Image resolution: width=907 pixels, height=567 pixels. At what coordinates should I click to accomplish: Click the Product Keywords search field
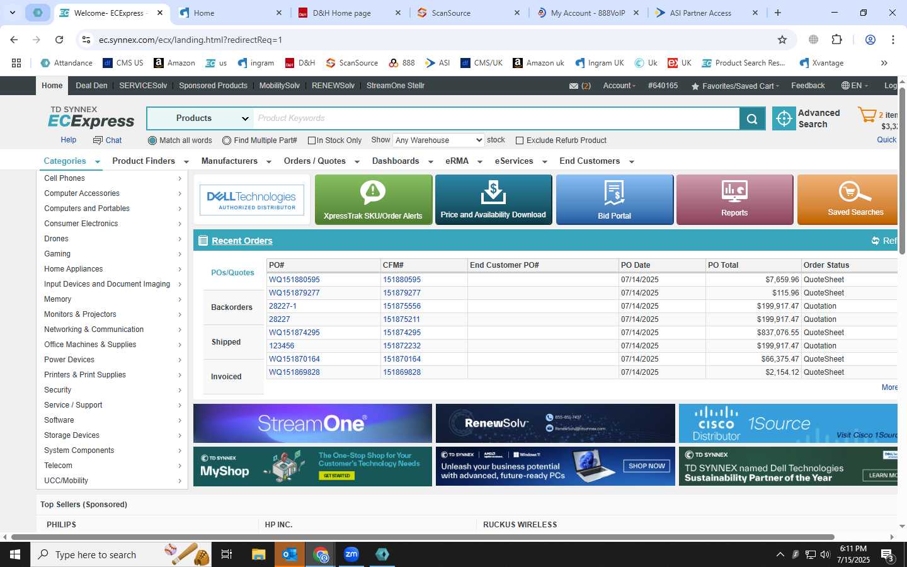pos(496,118)
